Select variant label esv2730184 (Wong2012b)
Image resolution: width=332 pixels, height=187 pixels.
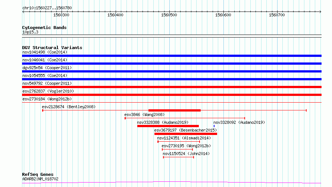click(47, 99)
